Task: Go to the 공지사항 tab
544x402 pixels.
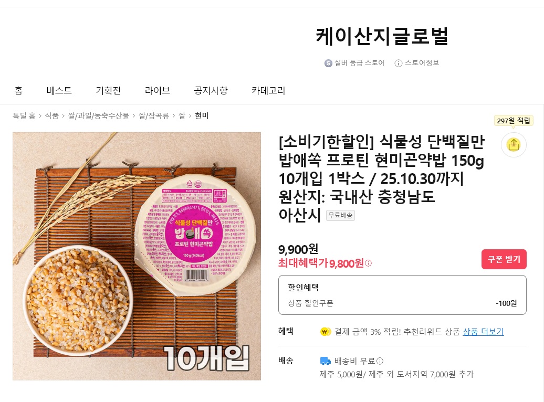Action: 211,90
